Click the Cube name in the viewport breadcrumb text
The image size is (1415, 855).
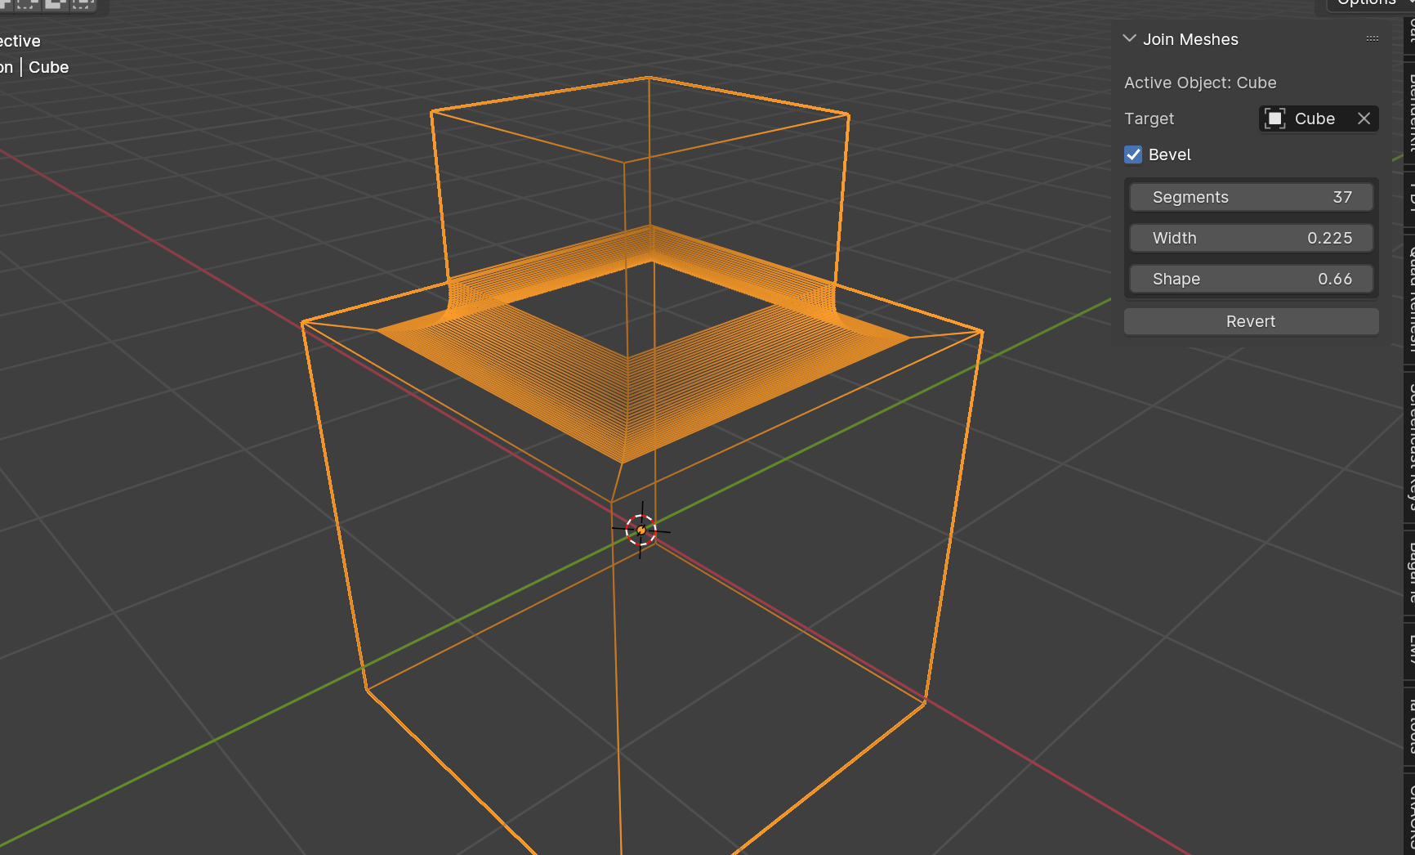click(x=48, y=67)
